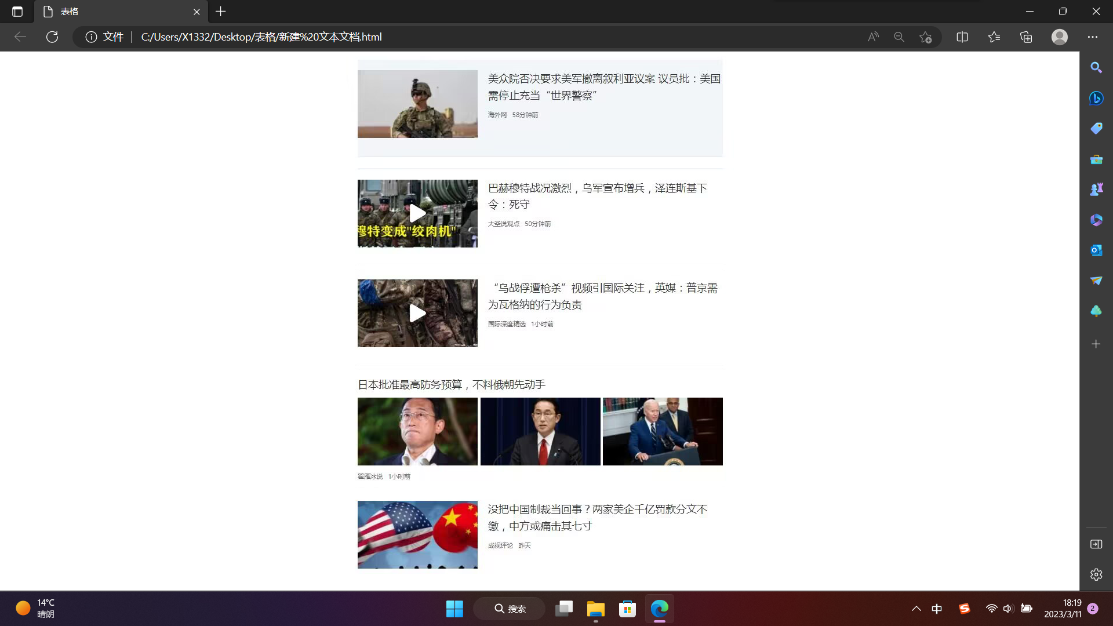Open the Games chess sidebar icon
1113x626 pixels.
pyautogui.click(x=1096, y=190)
